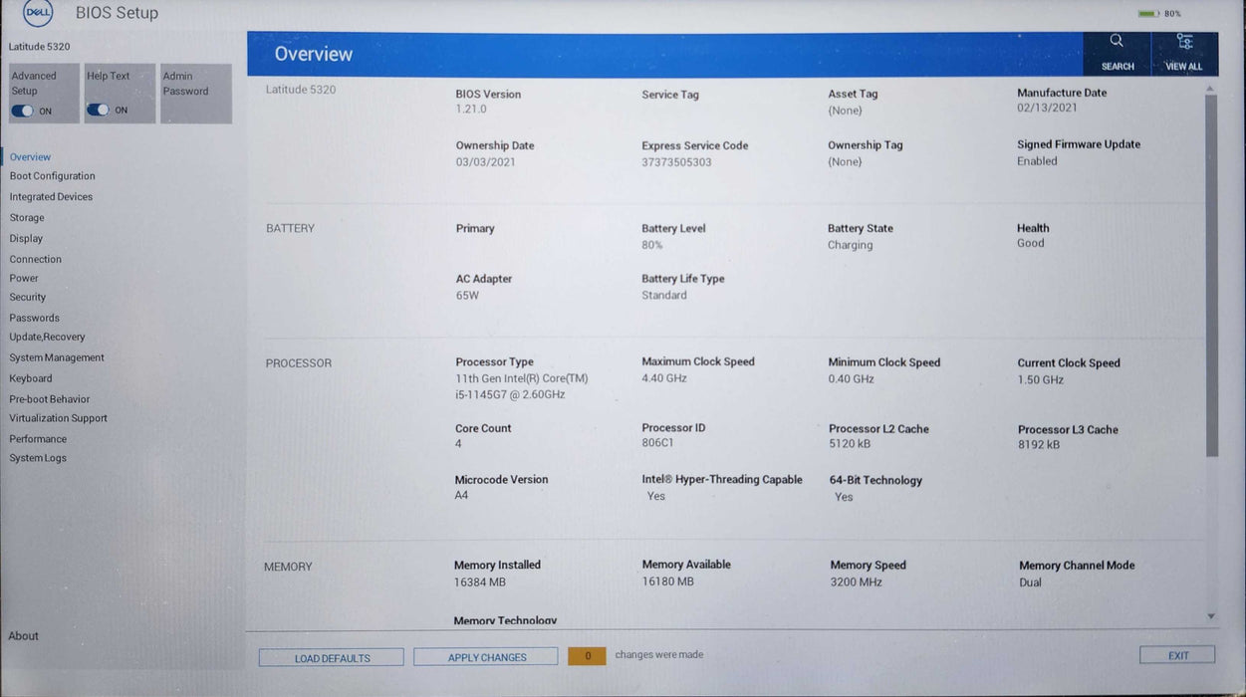1246x697 pixels.
Task: Go to Storage settings
Action: coord(27,218)
